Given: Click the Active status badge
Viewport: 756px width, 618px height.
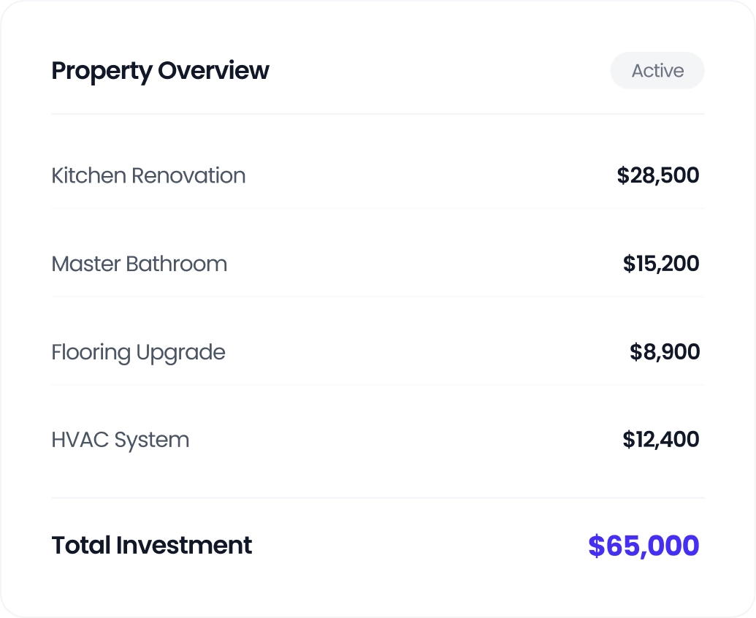Looking at the screenshot, I should point(657,70).
